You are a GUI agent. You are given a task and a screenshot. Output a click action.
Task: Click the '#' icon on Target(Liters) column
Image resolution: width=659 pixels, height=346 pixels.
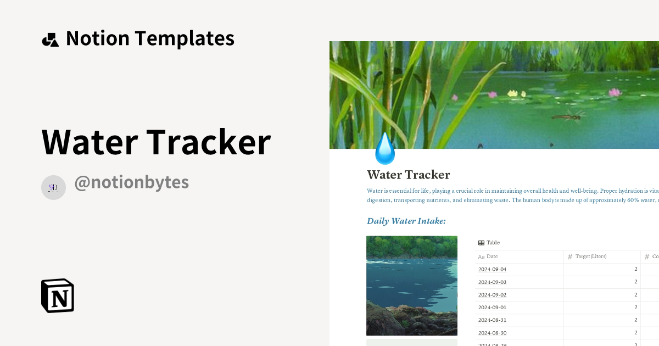569,256
